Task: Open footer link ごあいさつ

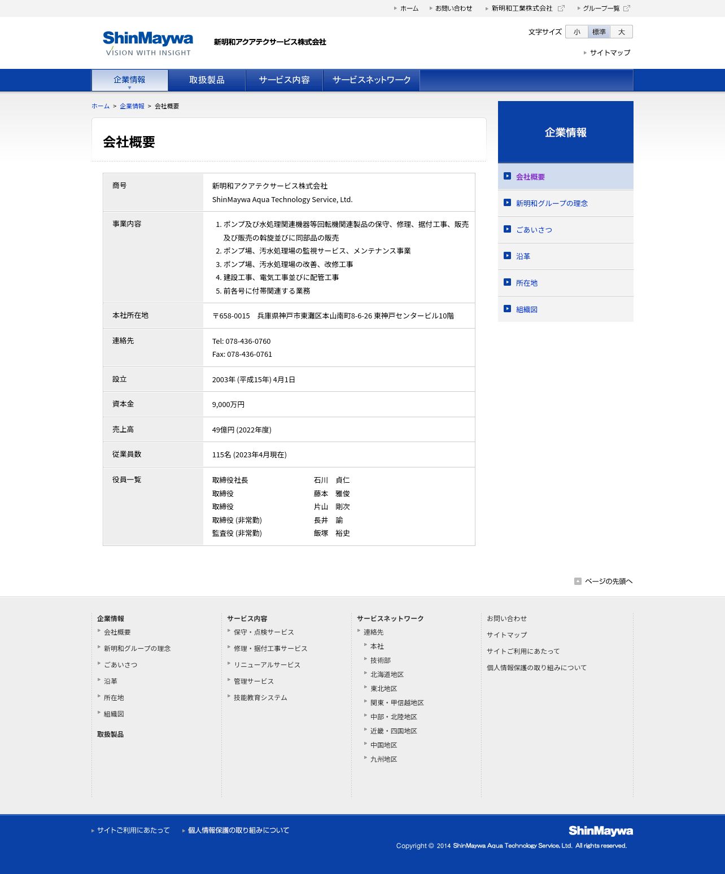Action: tap(121, 665)
